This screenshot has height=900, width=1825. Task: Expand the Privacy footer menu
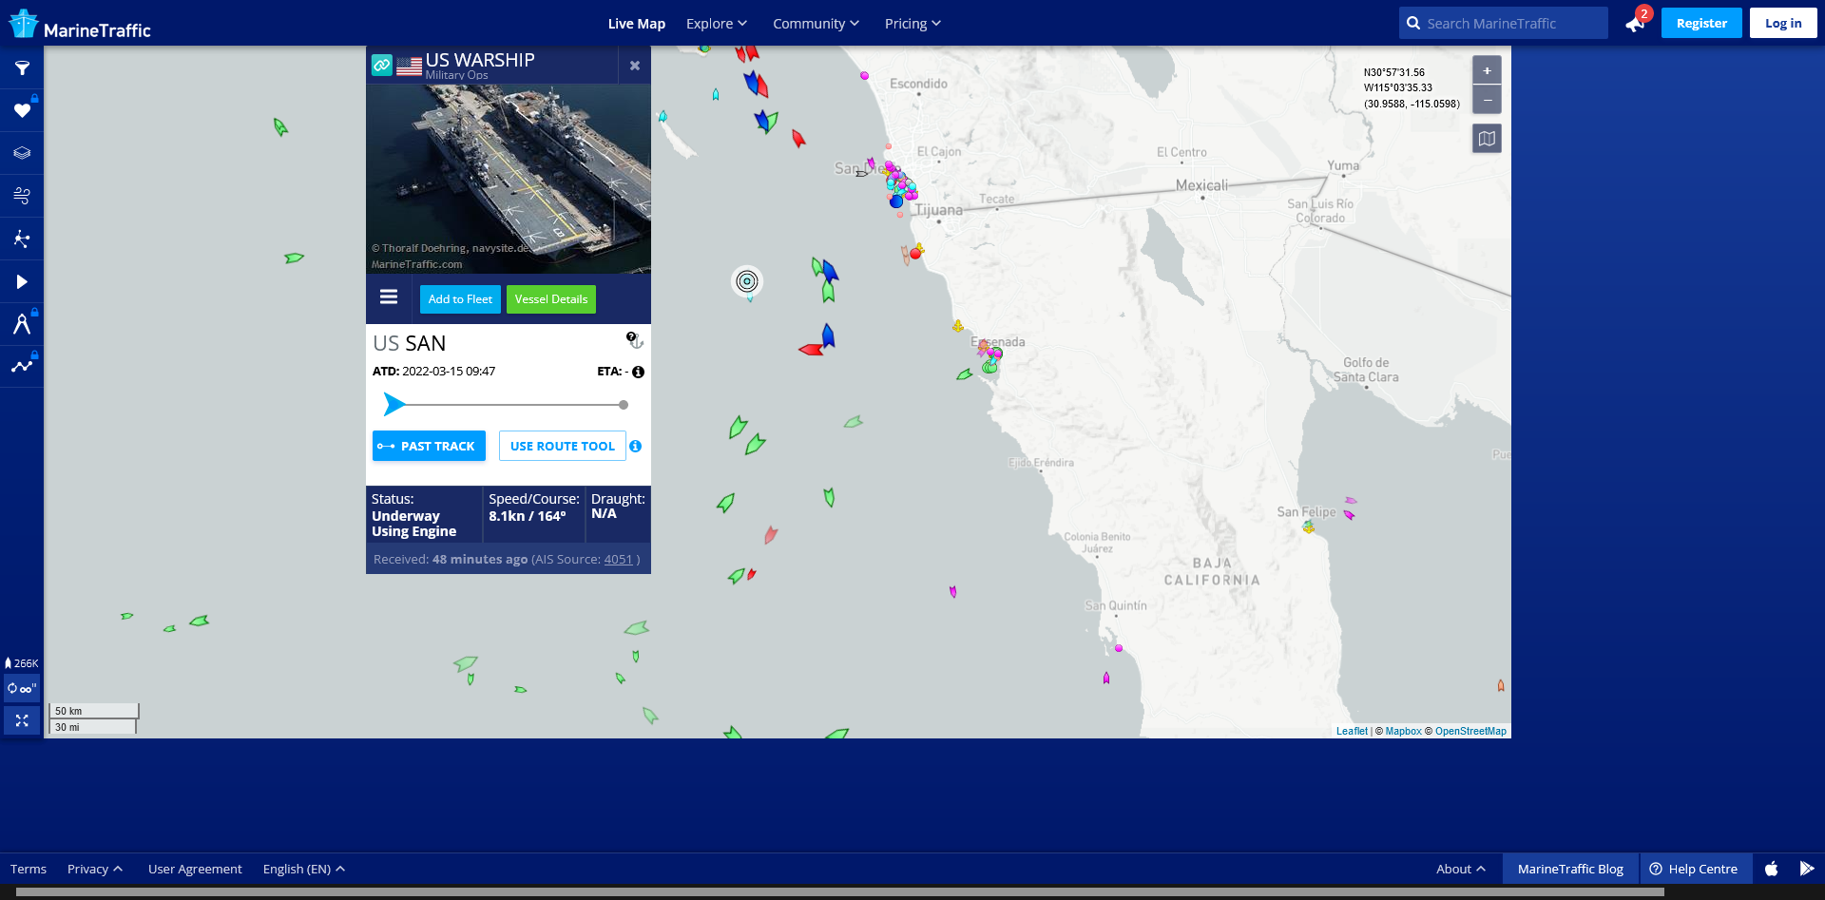click(95, 870)
